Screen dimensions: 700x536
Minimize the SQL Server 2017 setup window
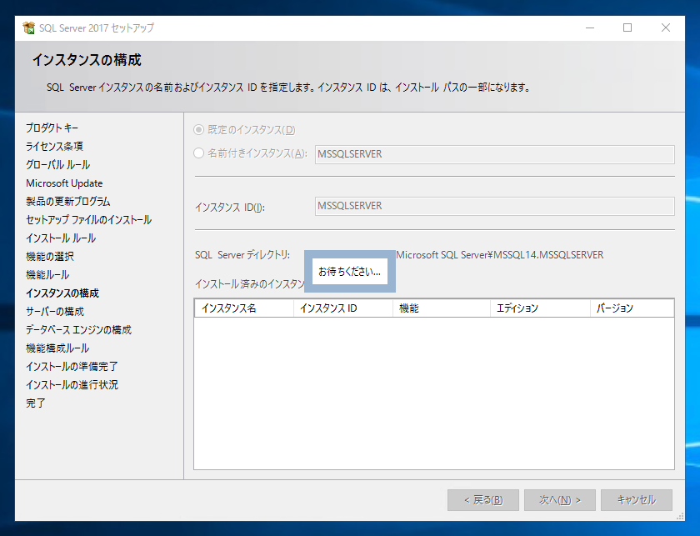pyautogui.click(x=590, y=28)
